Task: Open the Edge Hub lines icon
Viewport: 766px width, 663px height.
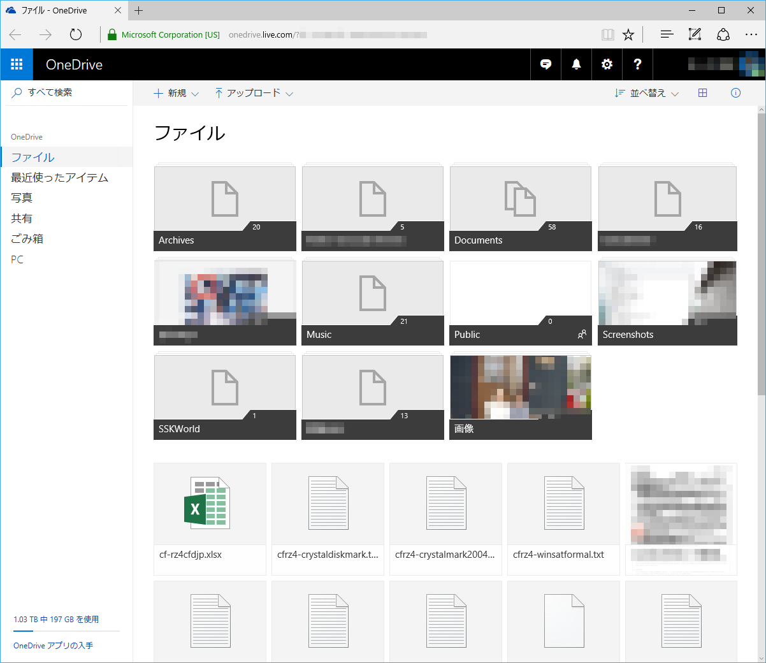Action: pos(667,34)
